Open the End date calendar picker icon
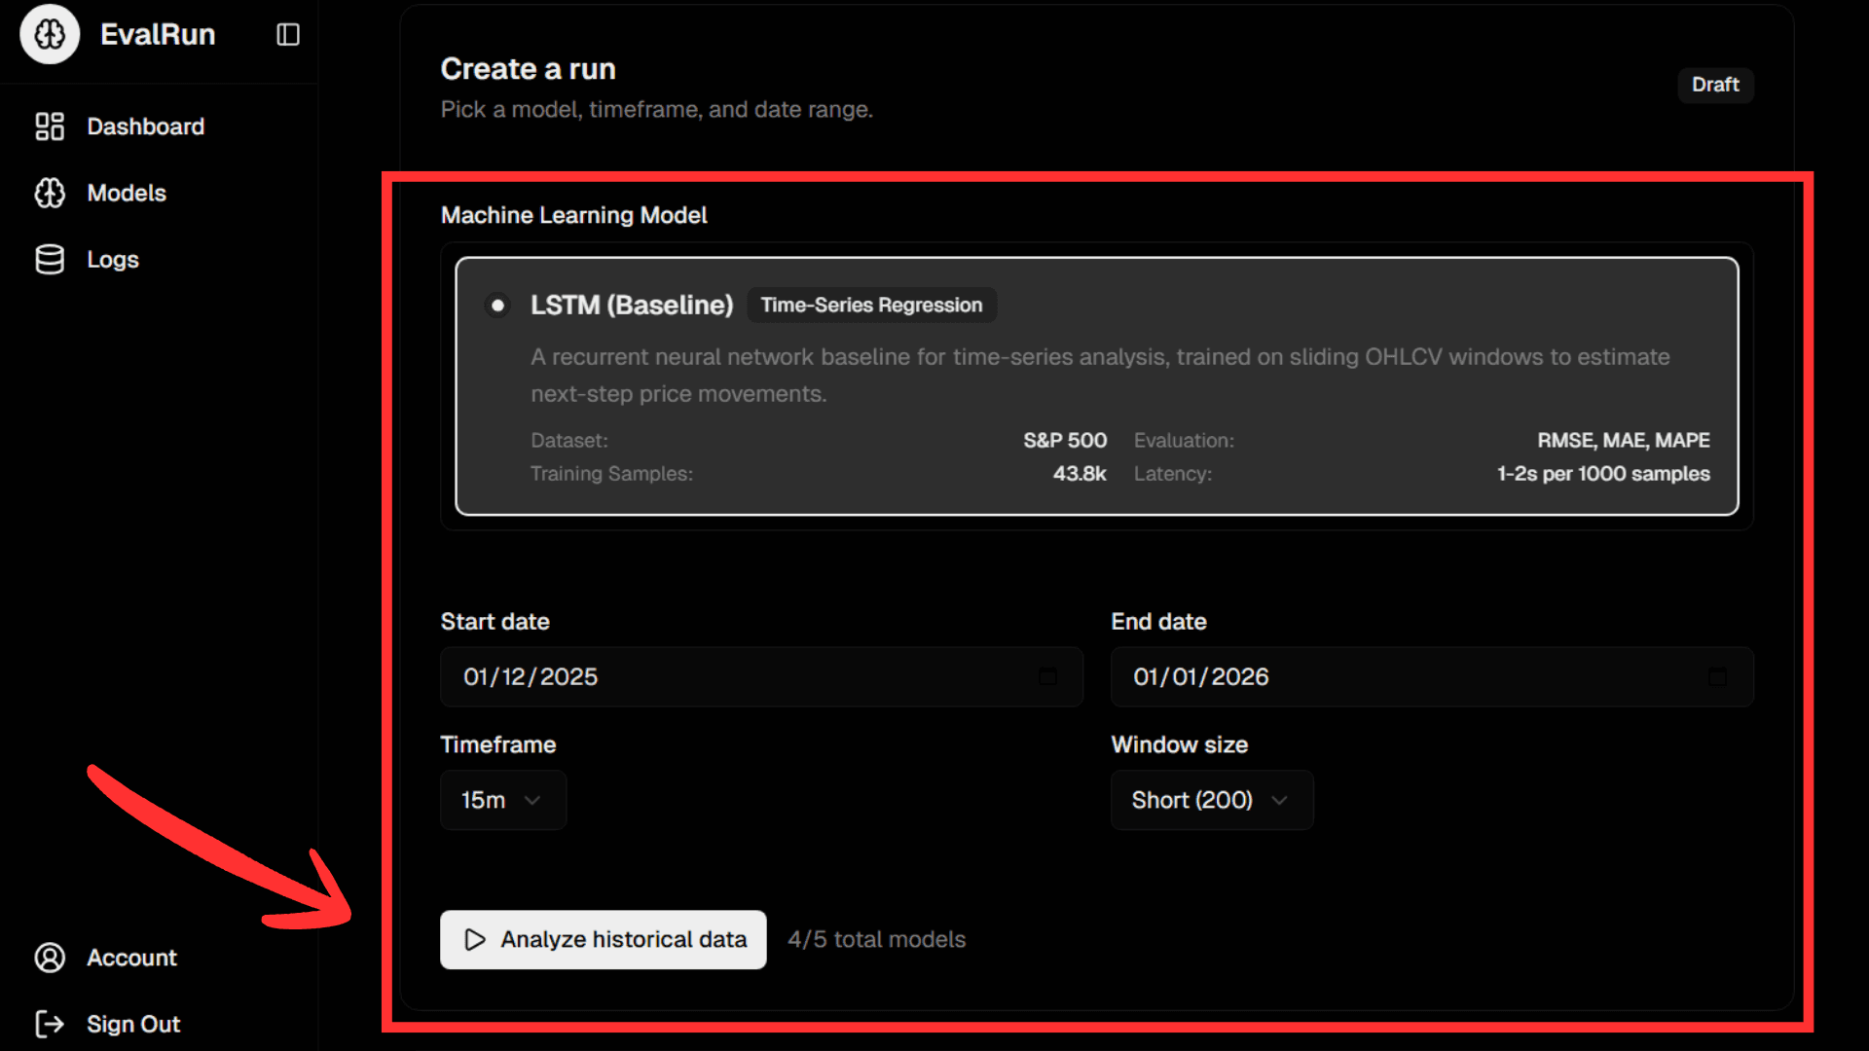The width and height of the screenshot is (1869, 1051). (1717, 676)
